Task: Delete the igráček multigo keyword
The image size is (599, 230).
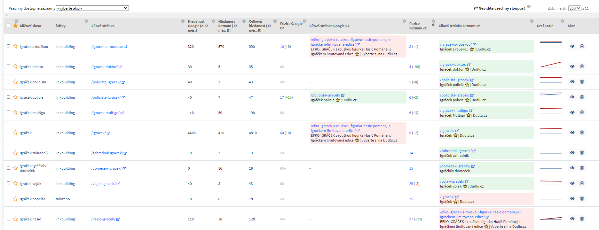Action: click(x=582, y=112)
